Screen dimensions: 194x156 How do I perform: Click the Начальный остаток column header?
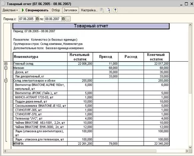coord(80,57)
